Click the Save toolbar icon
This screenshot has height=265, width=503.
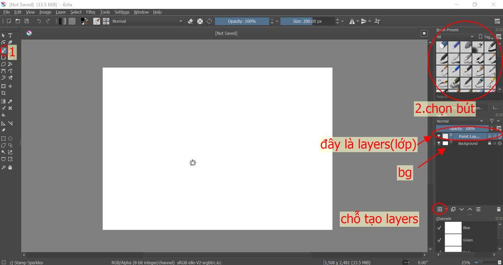[x=27, y=21]
